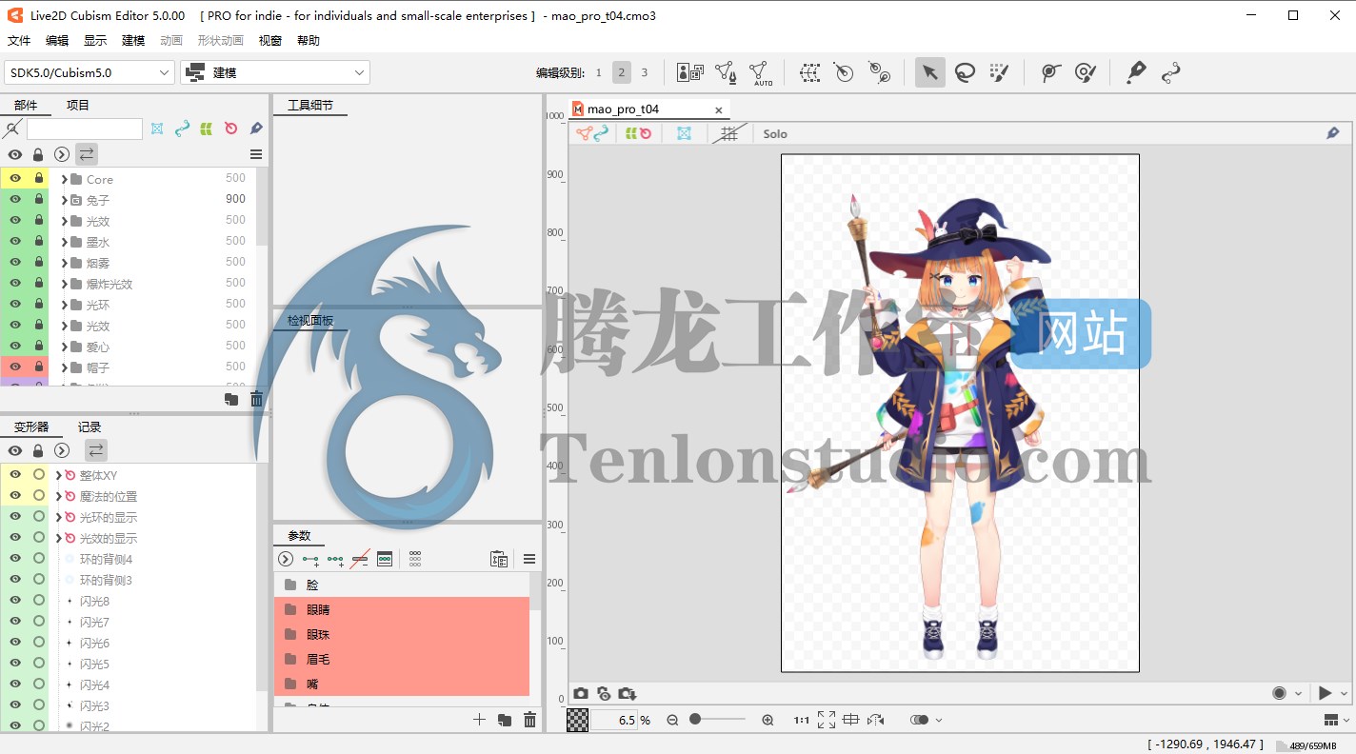1356x754 pixels.
Task: Open the 显示 menu
Action: pos(95,41)
